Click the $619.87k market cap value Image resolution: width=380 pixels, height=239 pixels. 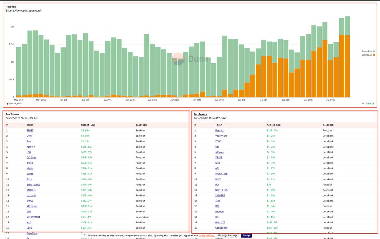[x=86, y=152]
